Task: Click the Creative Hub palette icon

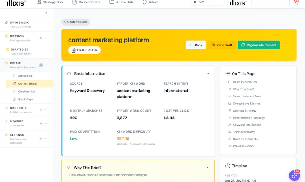Action: 15,91
